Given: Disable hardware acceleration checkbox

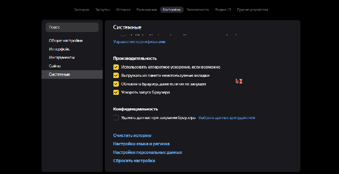Looking at the screenshot, I should (116, 67).
